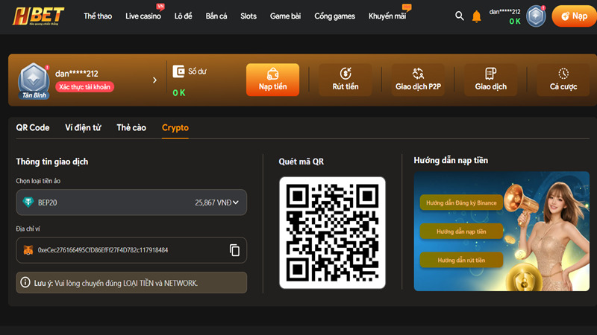597x335 pixels.
Task: Click Hướng dẫn Đăng ký Binance button
Action: point(461,202)
